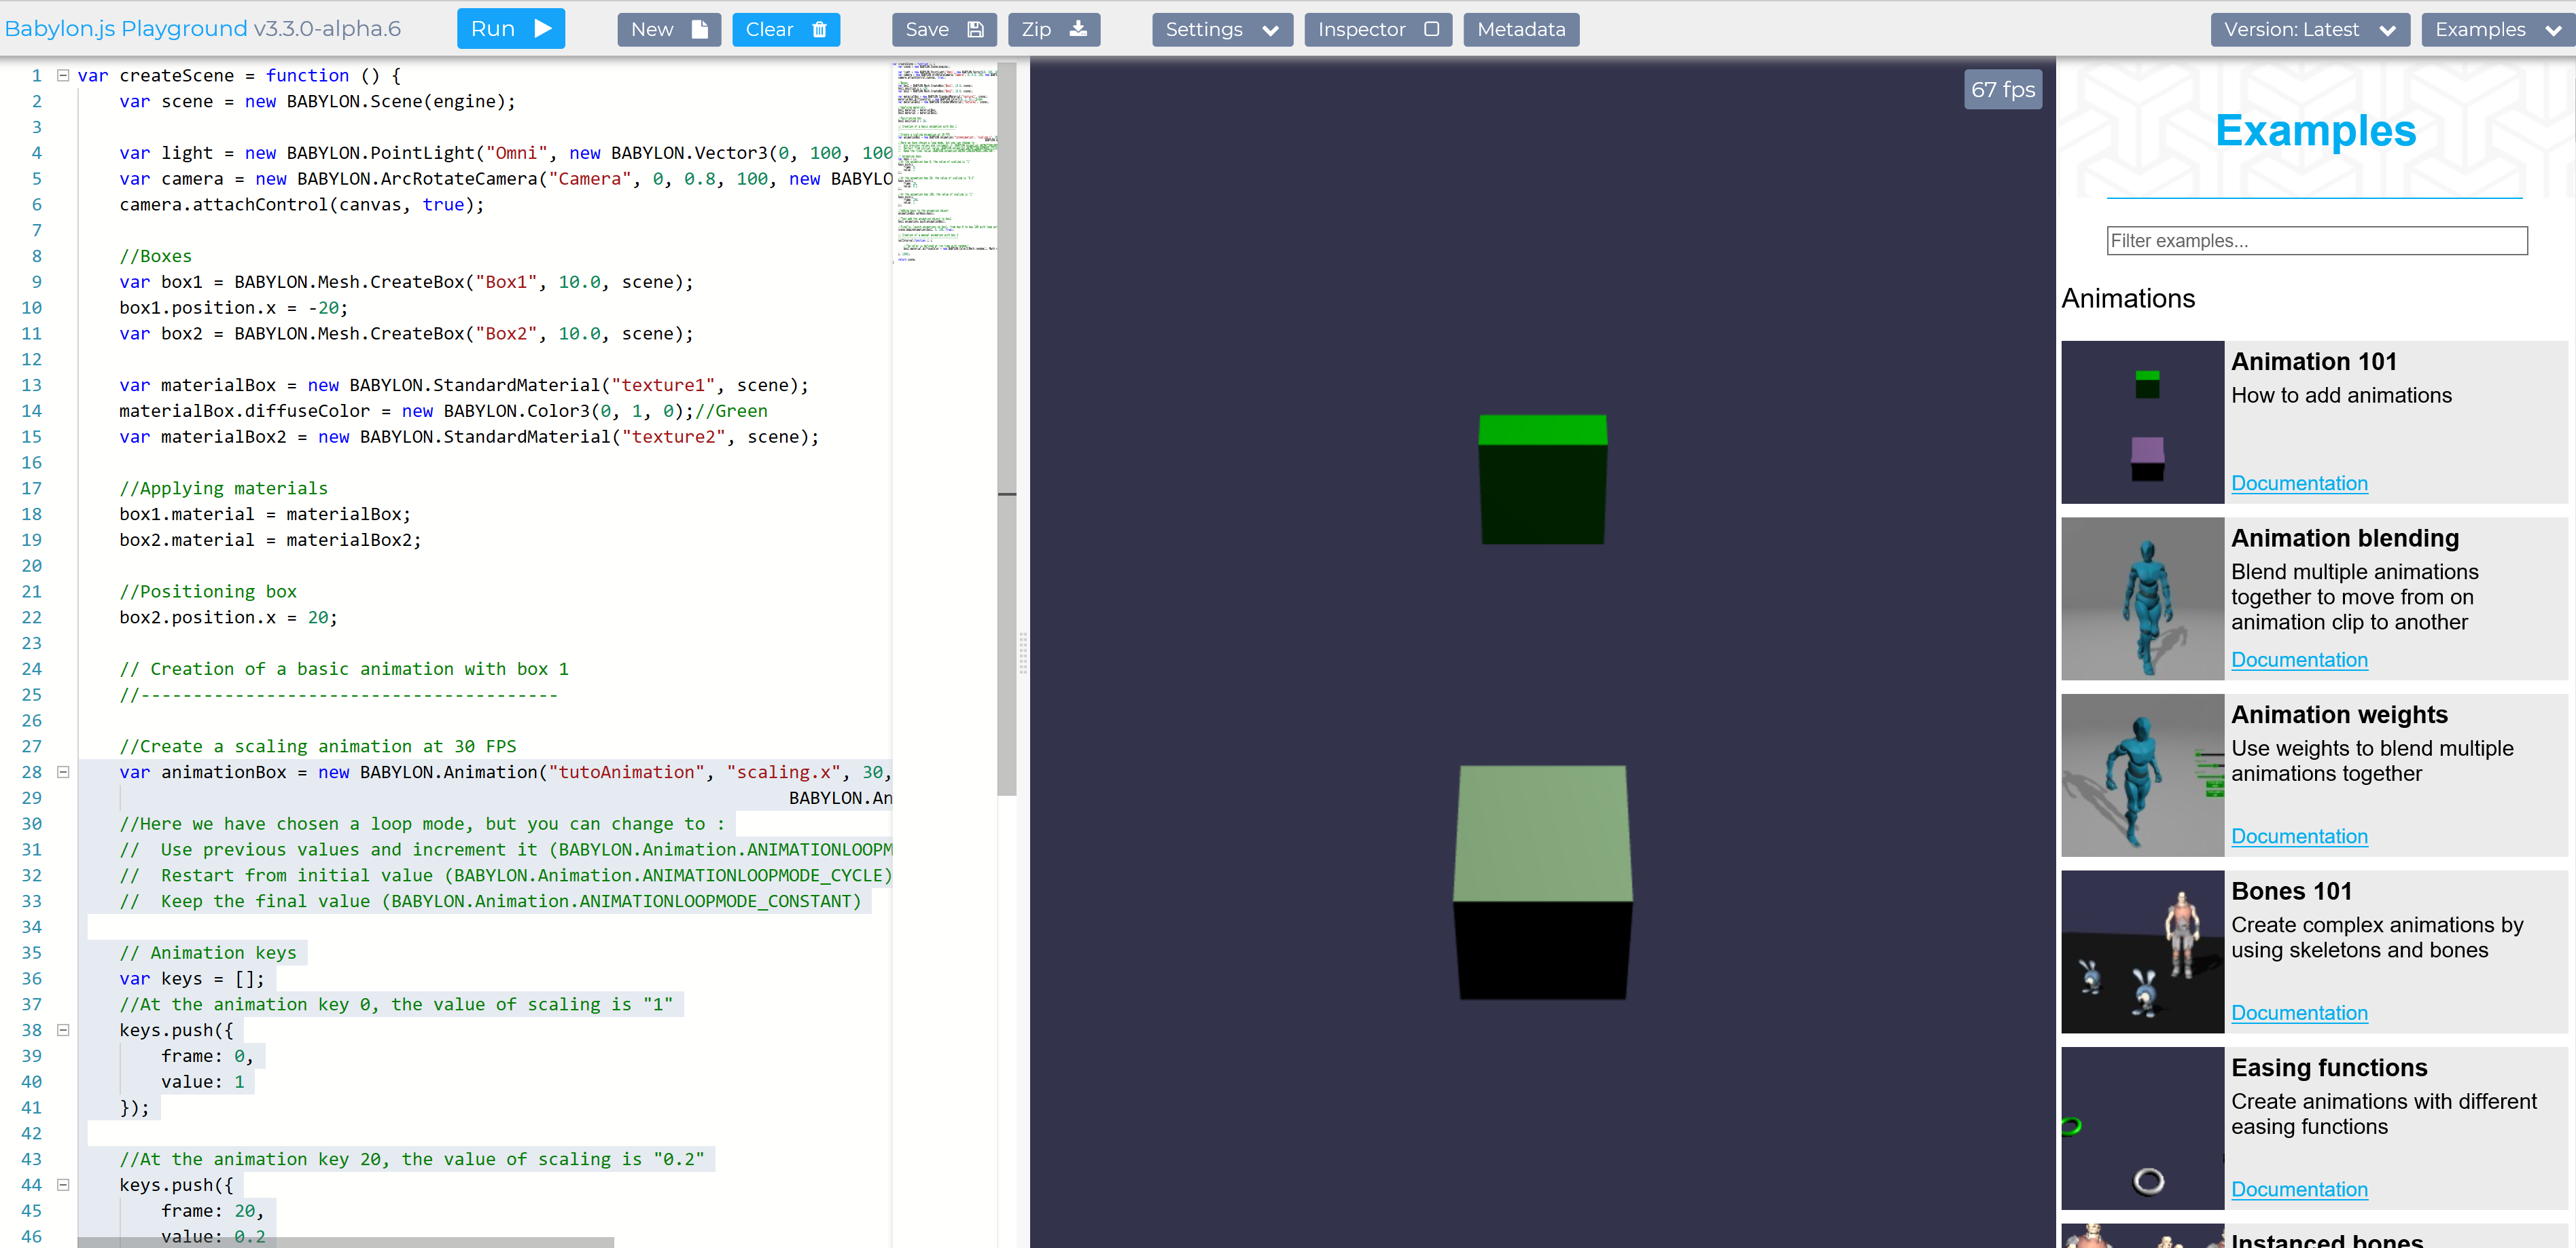Collapse the createScene function on line 1
The width and height of the screenshot is (2576, 1248).
click(63, 75)
